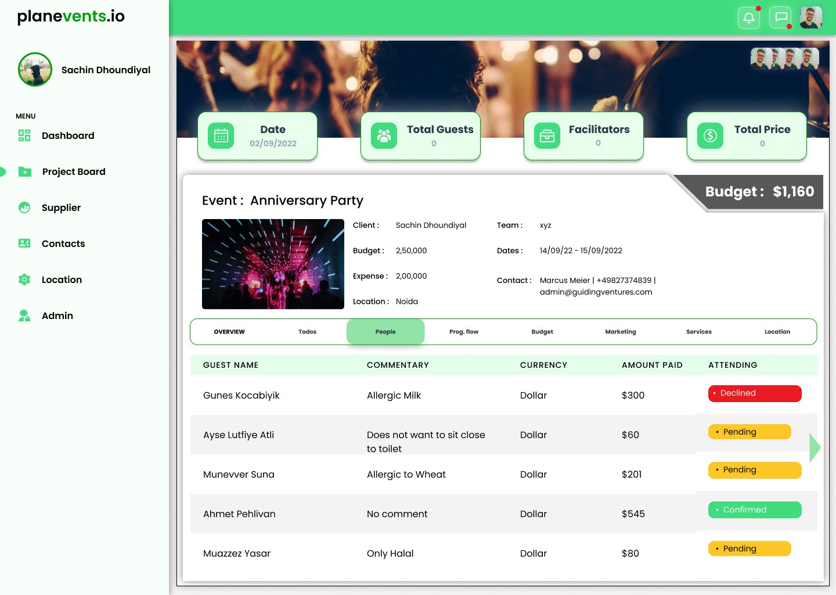Select guest name Muazzez Yasar
The image size is (836, 595).
click(x=237, y=553)
